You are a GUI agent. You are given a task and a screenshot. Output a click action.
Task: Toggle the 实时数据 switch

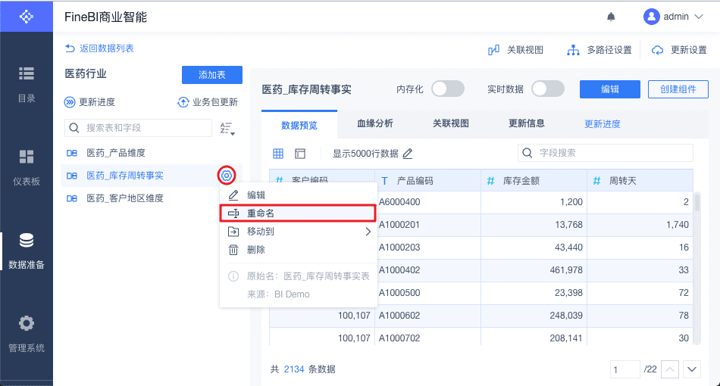[x=547, y=89]
